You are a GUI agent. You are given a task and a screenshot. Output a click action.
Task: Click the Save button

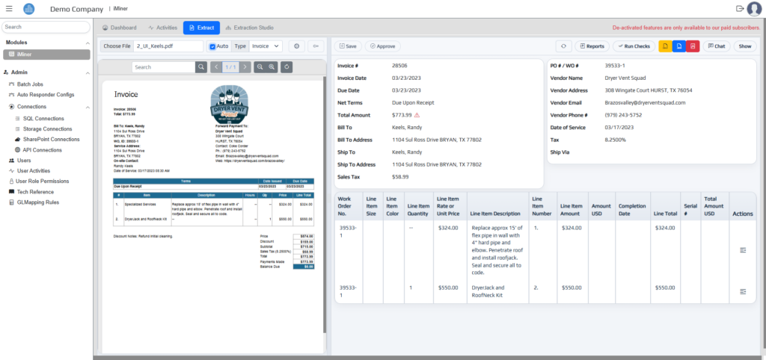coord(348,46)
